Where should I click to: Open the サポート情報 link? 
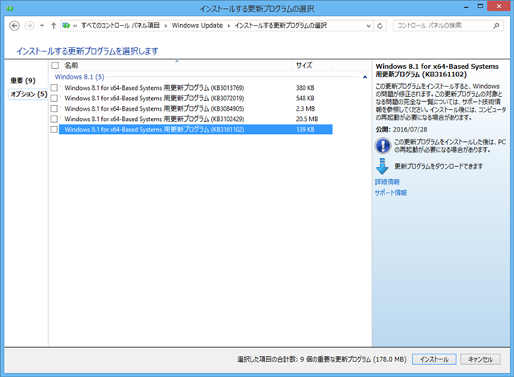pos(391,193)
